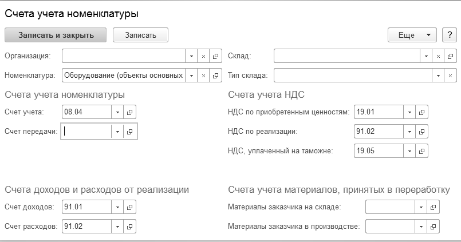Expand the НДС по реализации dropdown
The height and width of the screenshot is (242, 461).
coord(409,132)
